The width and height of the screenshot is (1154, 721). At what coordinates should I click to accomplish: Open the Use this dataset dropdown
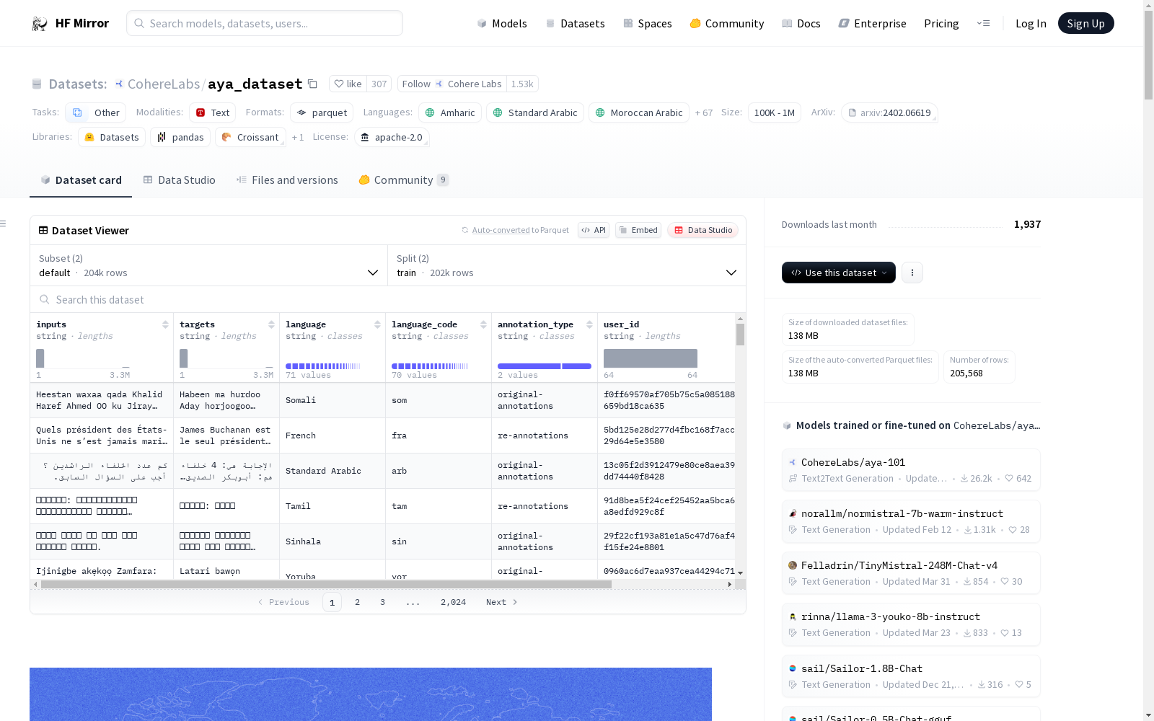(839, 273)
